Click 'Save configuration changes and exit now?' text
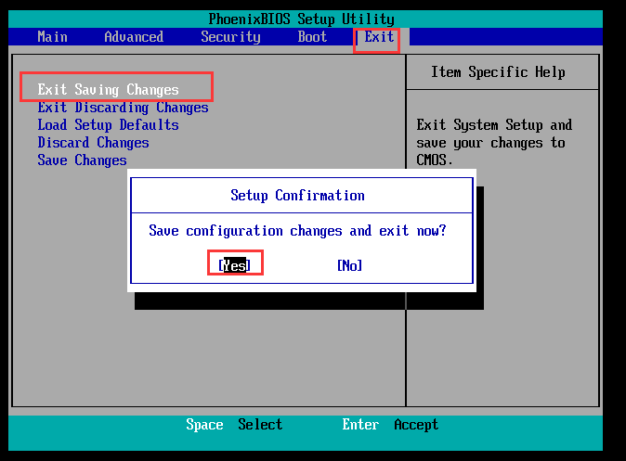 pos(297,230)
